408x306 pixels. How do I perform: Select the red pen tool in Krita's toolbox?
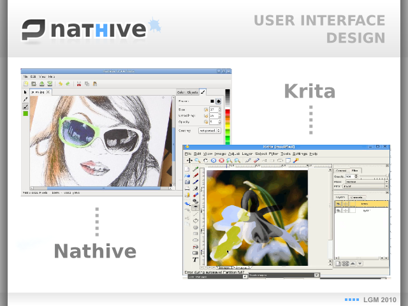click(x=196, y=176)
